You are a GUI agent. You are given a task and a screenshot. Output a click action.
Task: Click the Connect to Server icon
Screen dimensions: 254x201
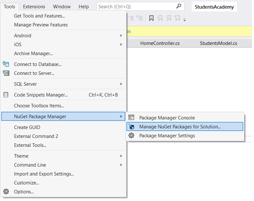click(6, 73)
